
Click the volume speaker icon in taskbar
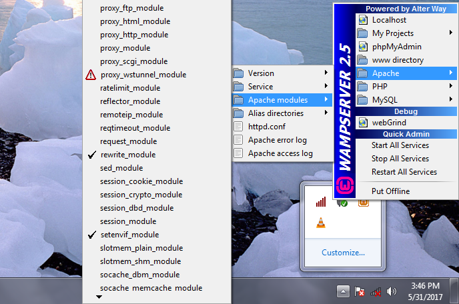(x=391, y=291)
